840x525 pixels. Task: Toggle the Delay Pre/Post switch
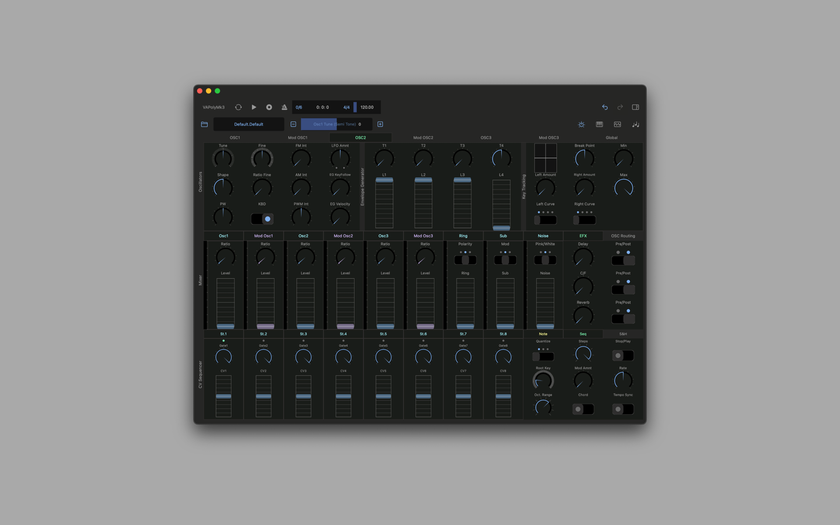(x=623, y=260)
